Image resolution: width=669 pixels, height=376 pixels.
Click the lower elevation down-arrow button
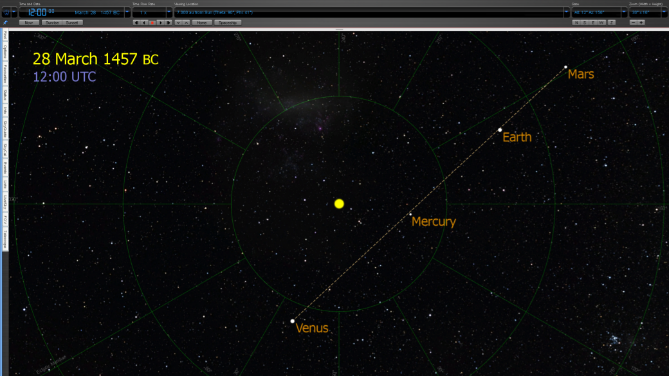(x=178, y=22)
